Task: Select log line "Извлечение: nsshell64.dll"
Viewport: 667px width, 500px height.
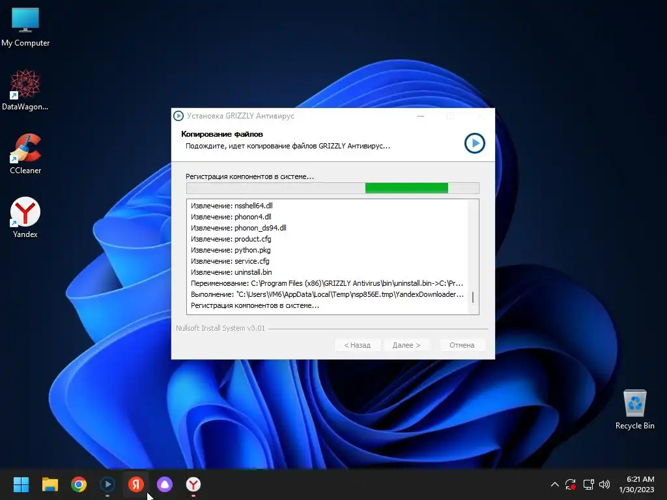Action: [232, 206]
